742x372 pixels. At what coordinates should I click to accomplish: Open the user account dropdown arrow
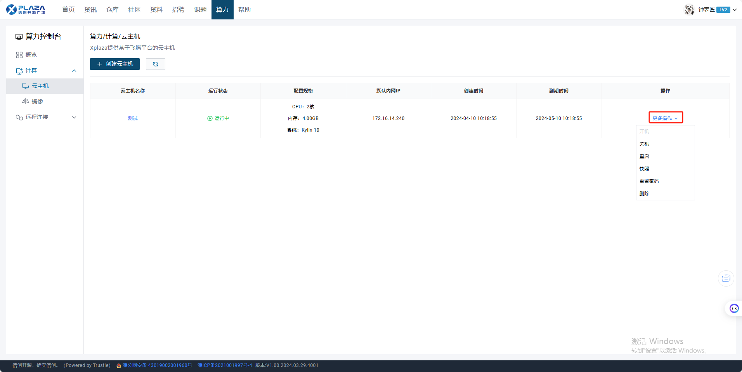(735, 10)
